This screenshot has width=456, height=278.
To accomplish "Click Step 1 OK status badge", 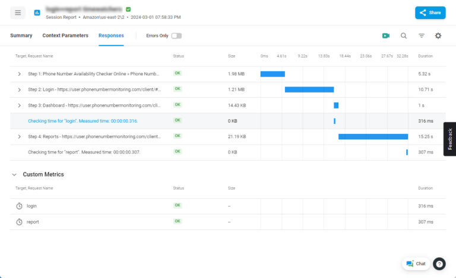I will point(178,73).
